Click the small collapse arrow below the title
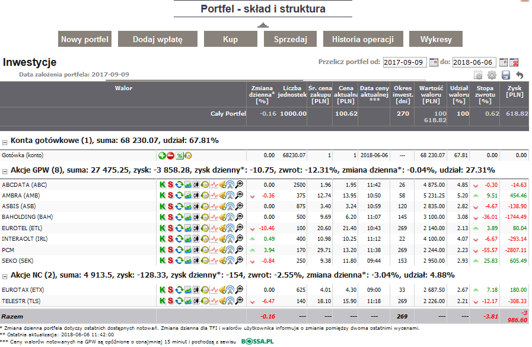The width and height of the screenshot is (532, 347). click(x=263, y=25)
